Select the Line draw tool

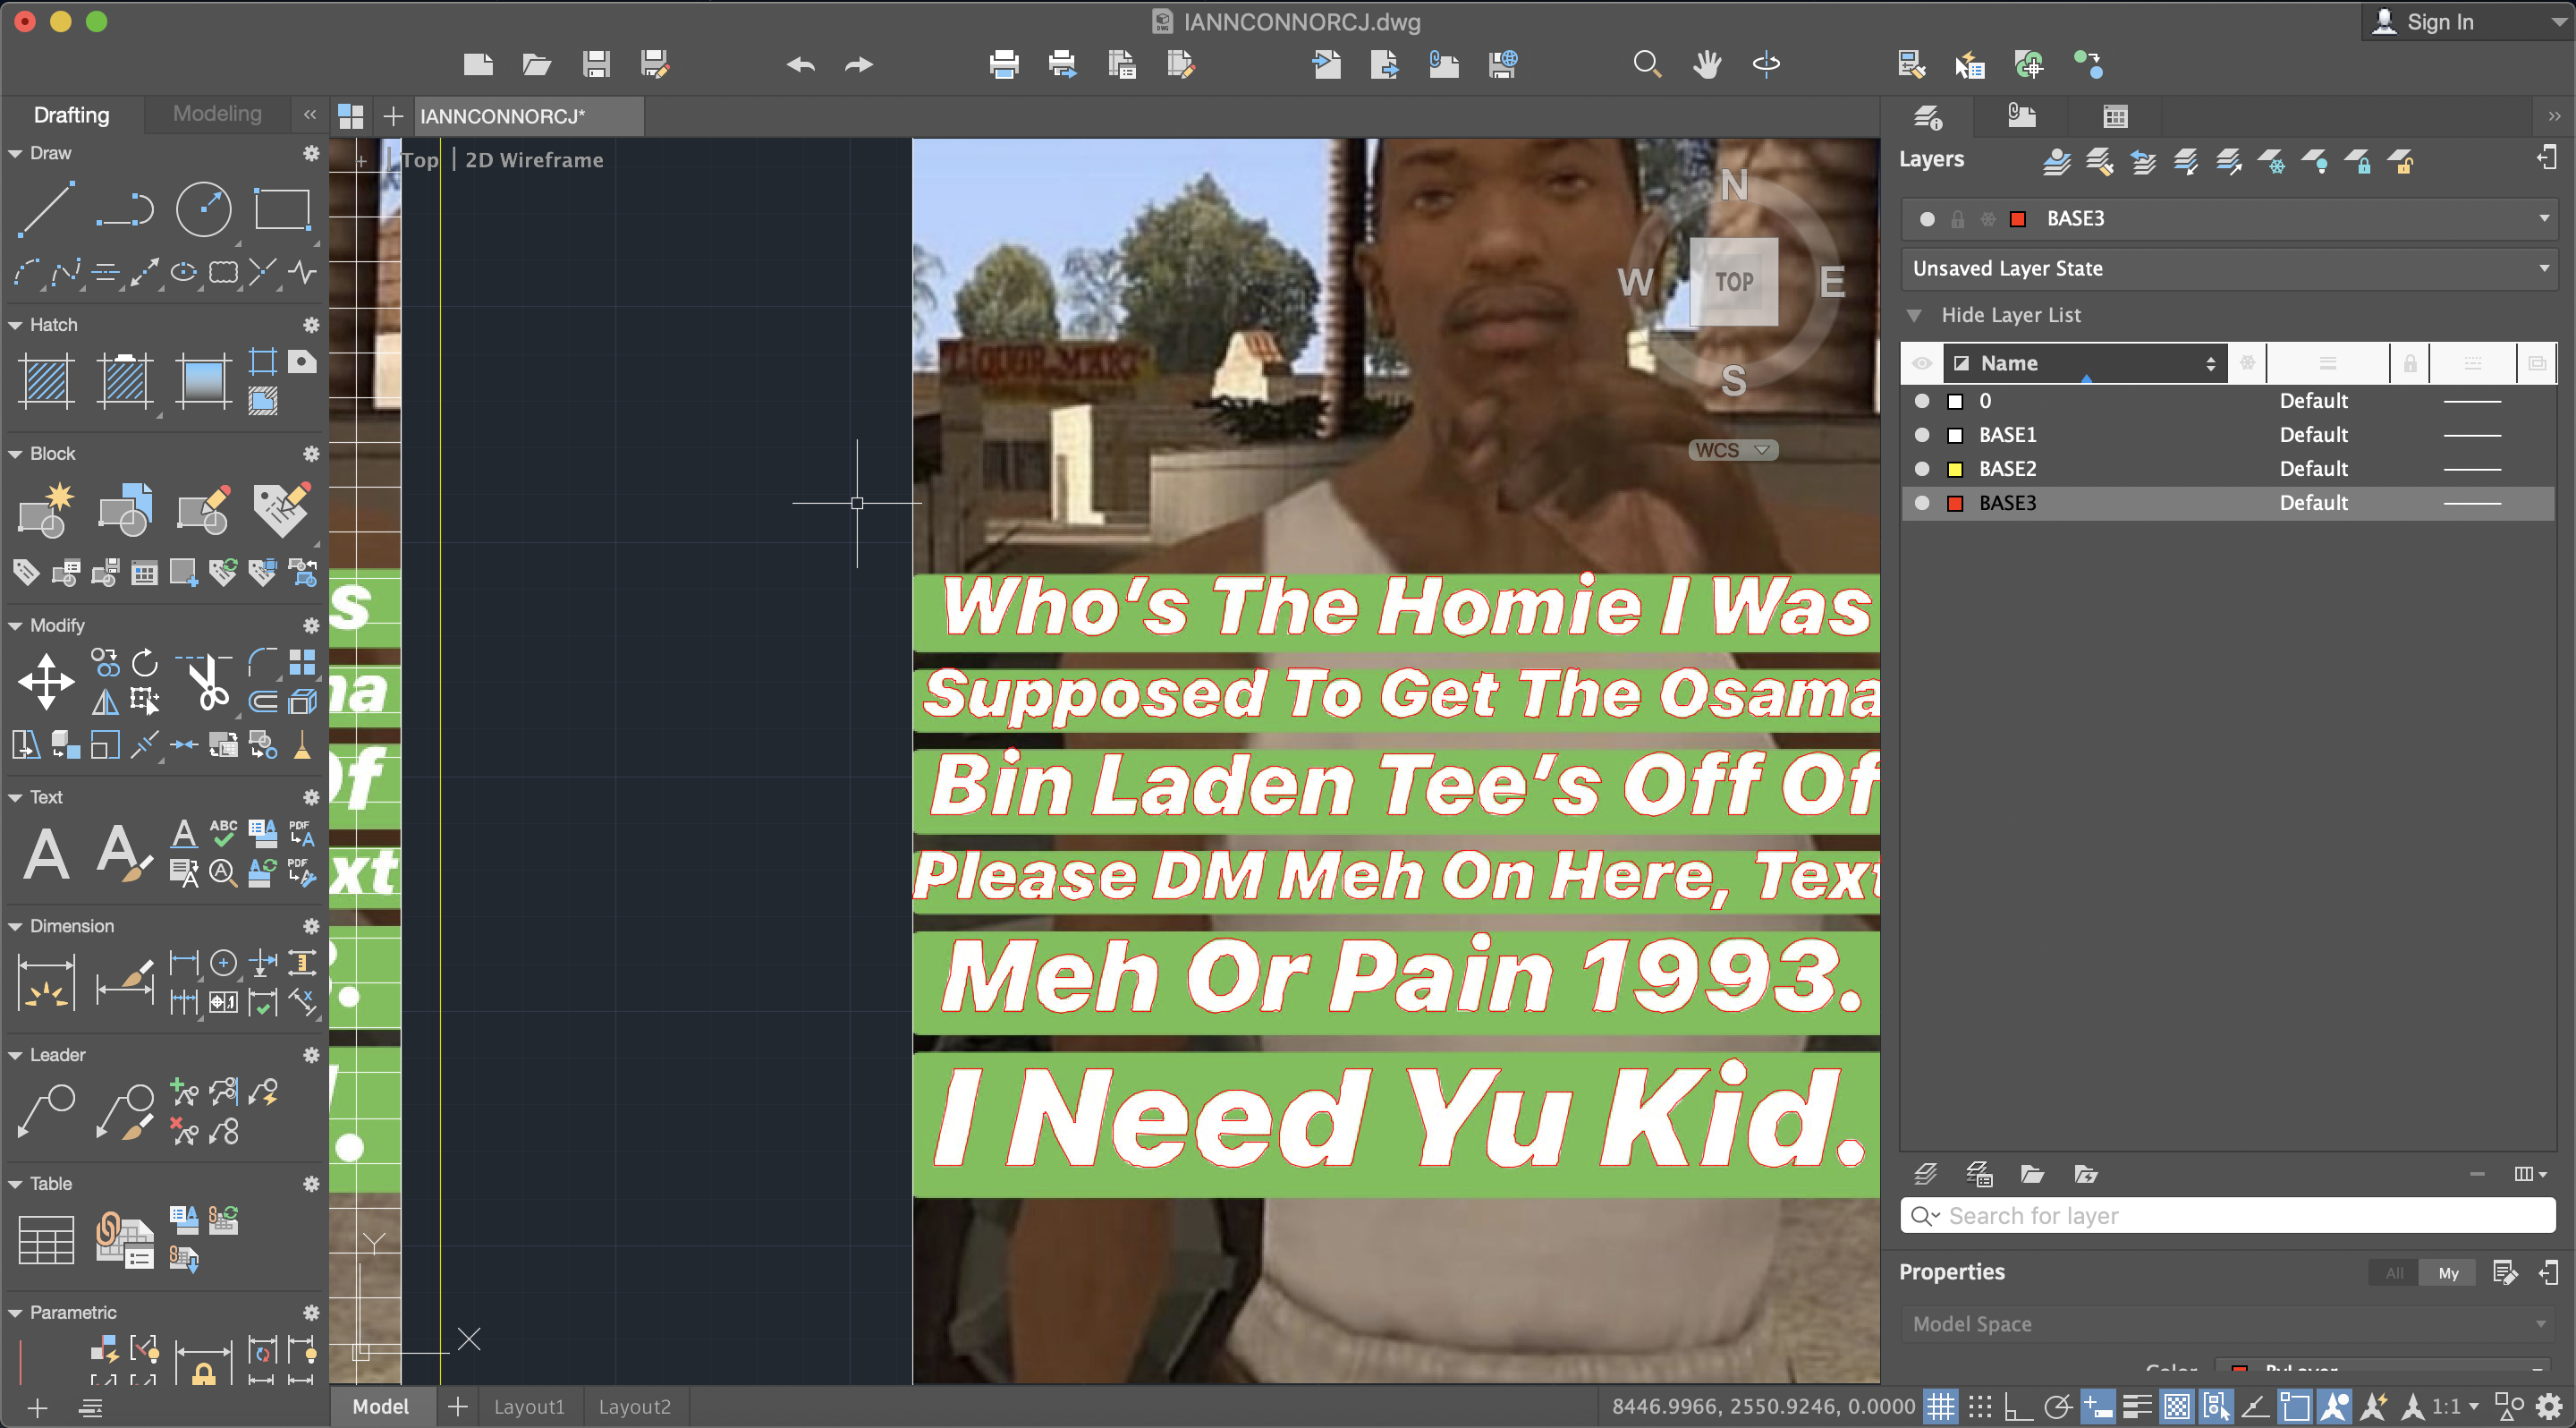pyautogui.click(x=46, y=210)
